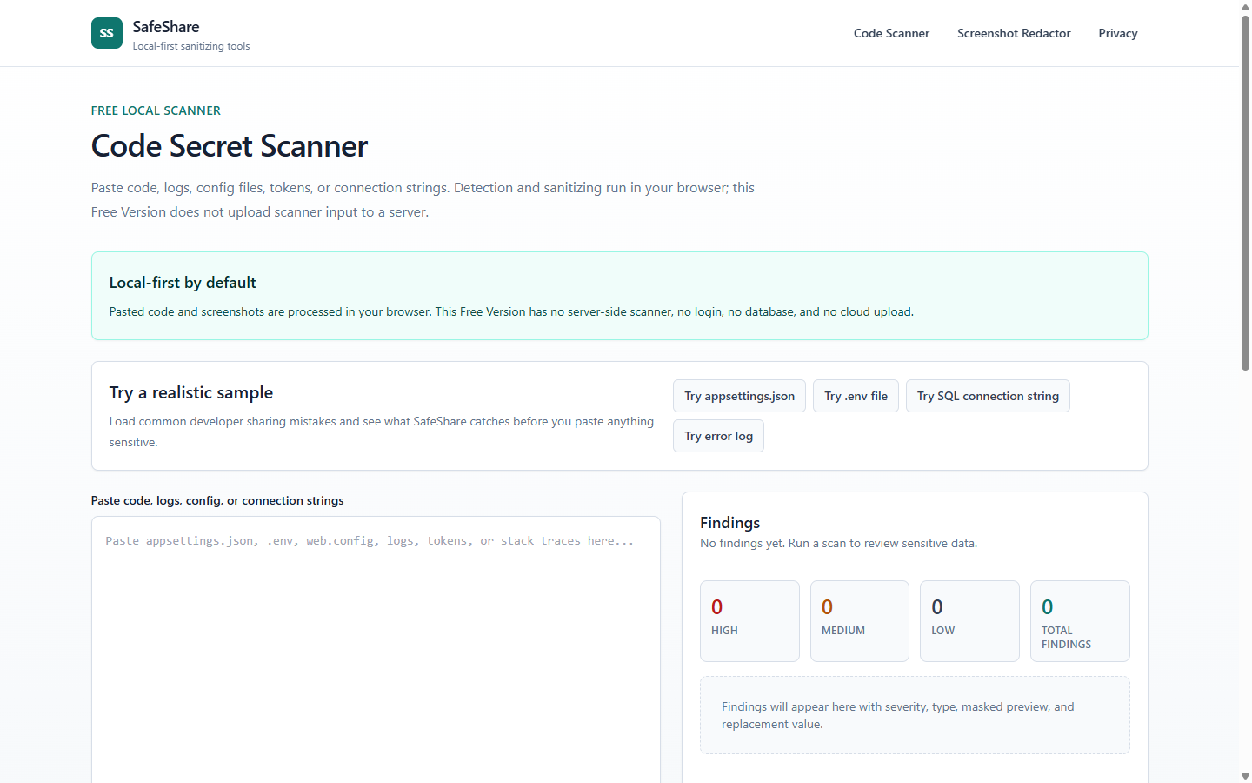
Task: Click the 'Local-first by default' heading
Action: coord(183,283)
